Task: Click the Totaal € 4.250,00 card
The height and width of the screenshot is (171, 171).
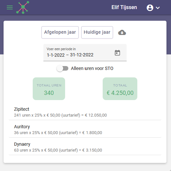Action: tap(120, 89)
